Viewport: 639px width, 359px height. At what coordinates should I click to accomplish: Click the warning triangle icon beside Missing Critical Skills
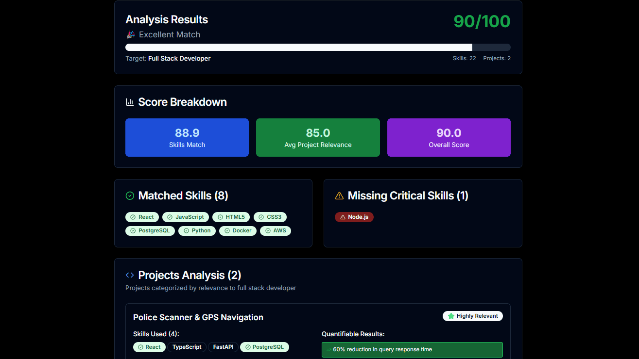pyautogui.click(x=339, y=196)
